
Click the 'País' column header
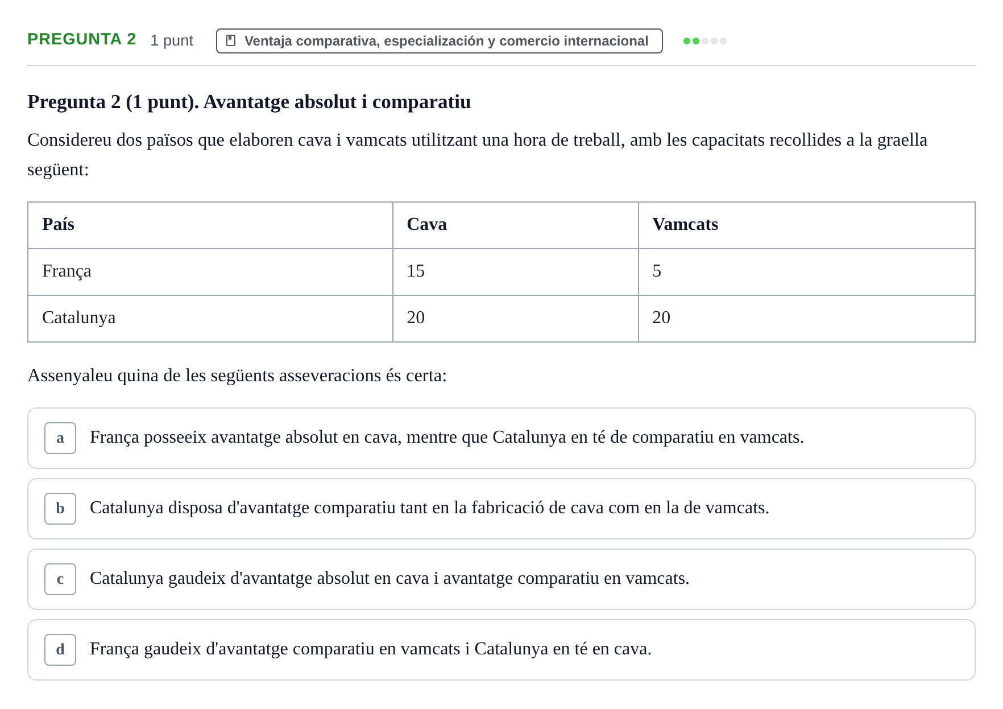tap(58, 224)
